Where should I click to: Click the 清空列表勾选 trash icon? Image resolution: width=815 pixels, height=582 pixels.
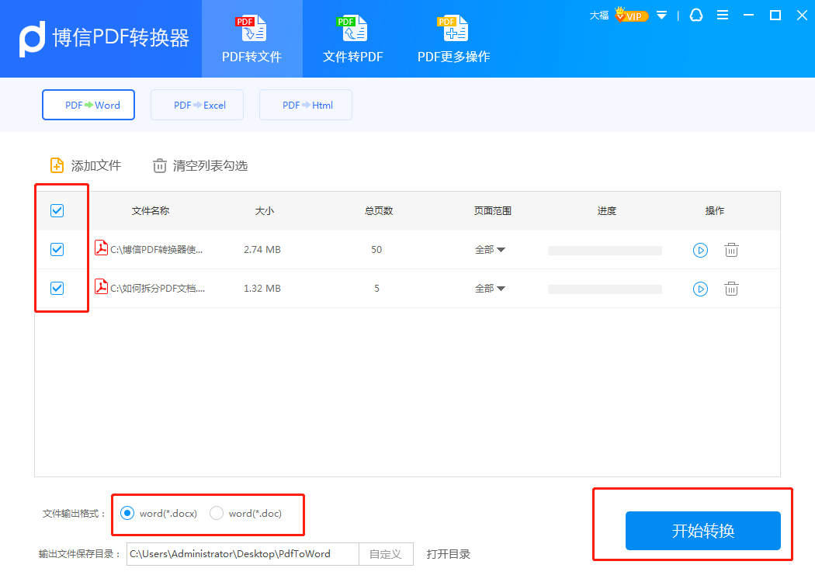(160, 165)
